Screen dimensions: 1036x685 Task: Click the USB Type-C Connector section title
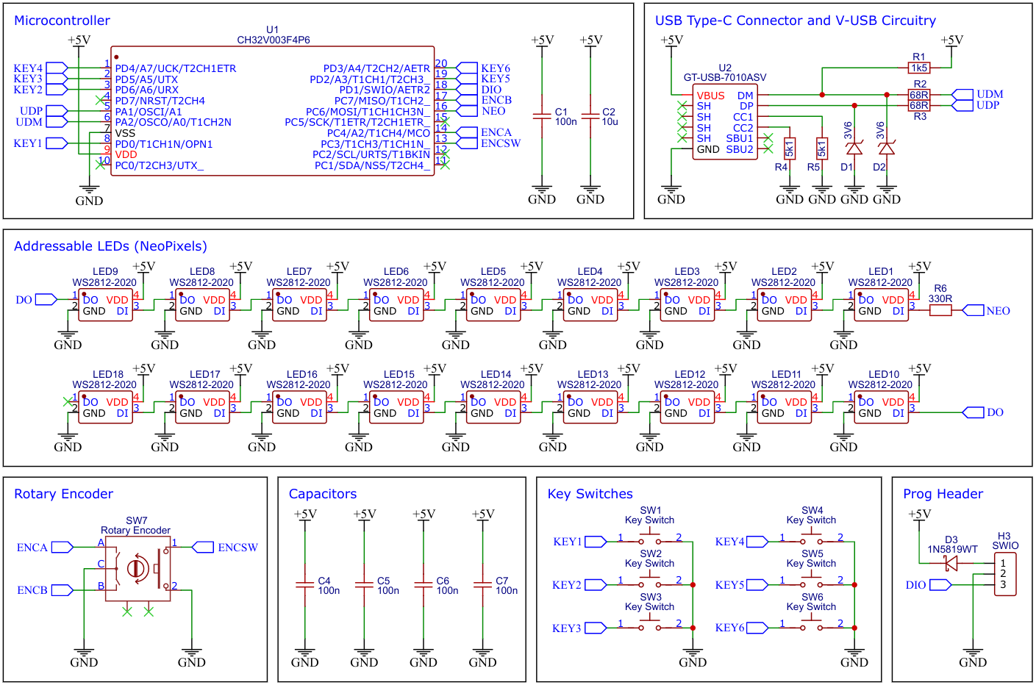(x=796, y=21)
